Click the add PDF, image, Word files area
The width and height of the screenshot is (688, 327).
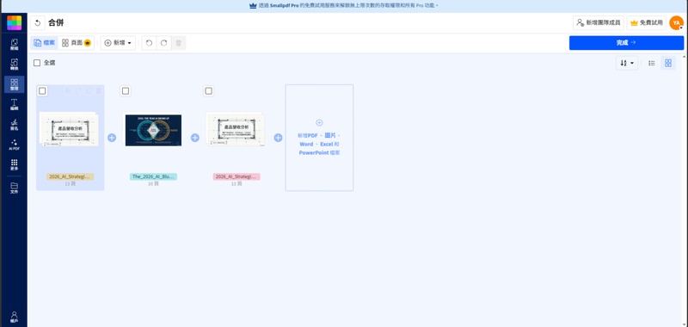319,138
